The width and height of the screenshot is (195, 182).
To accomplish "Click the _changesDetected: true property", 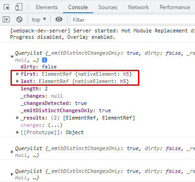I will point(53,103).
